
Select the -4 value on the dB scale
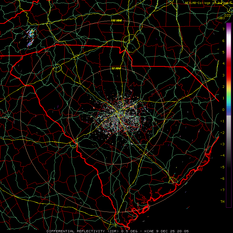pyautogui.click(x=222, y=156)
